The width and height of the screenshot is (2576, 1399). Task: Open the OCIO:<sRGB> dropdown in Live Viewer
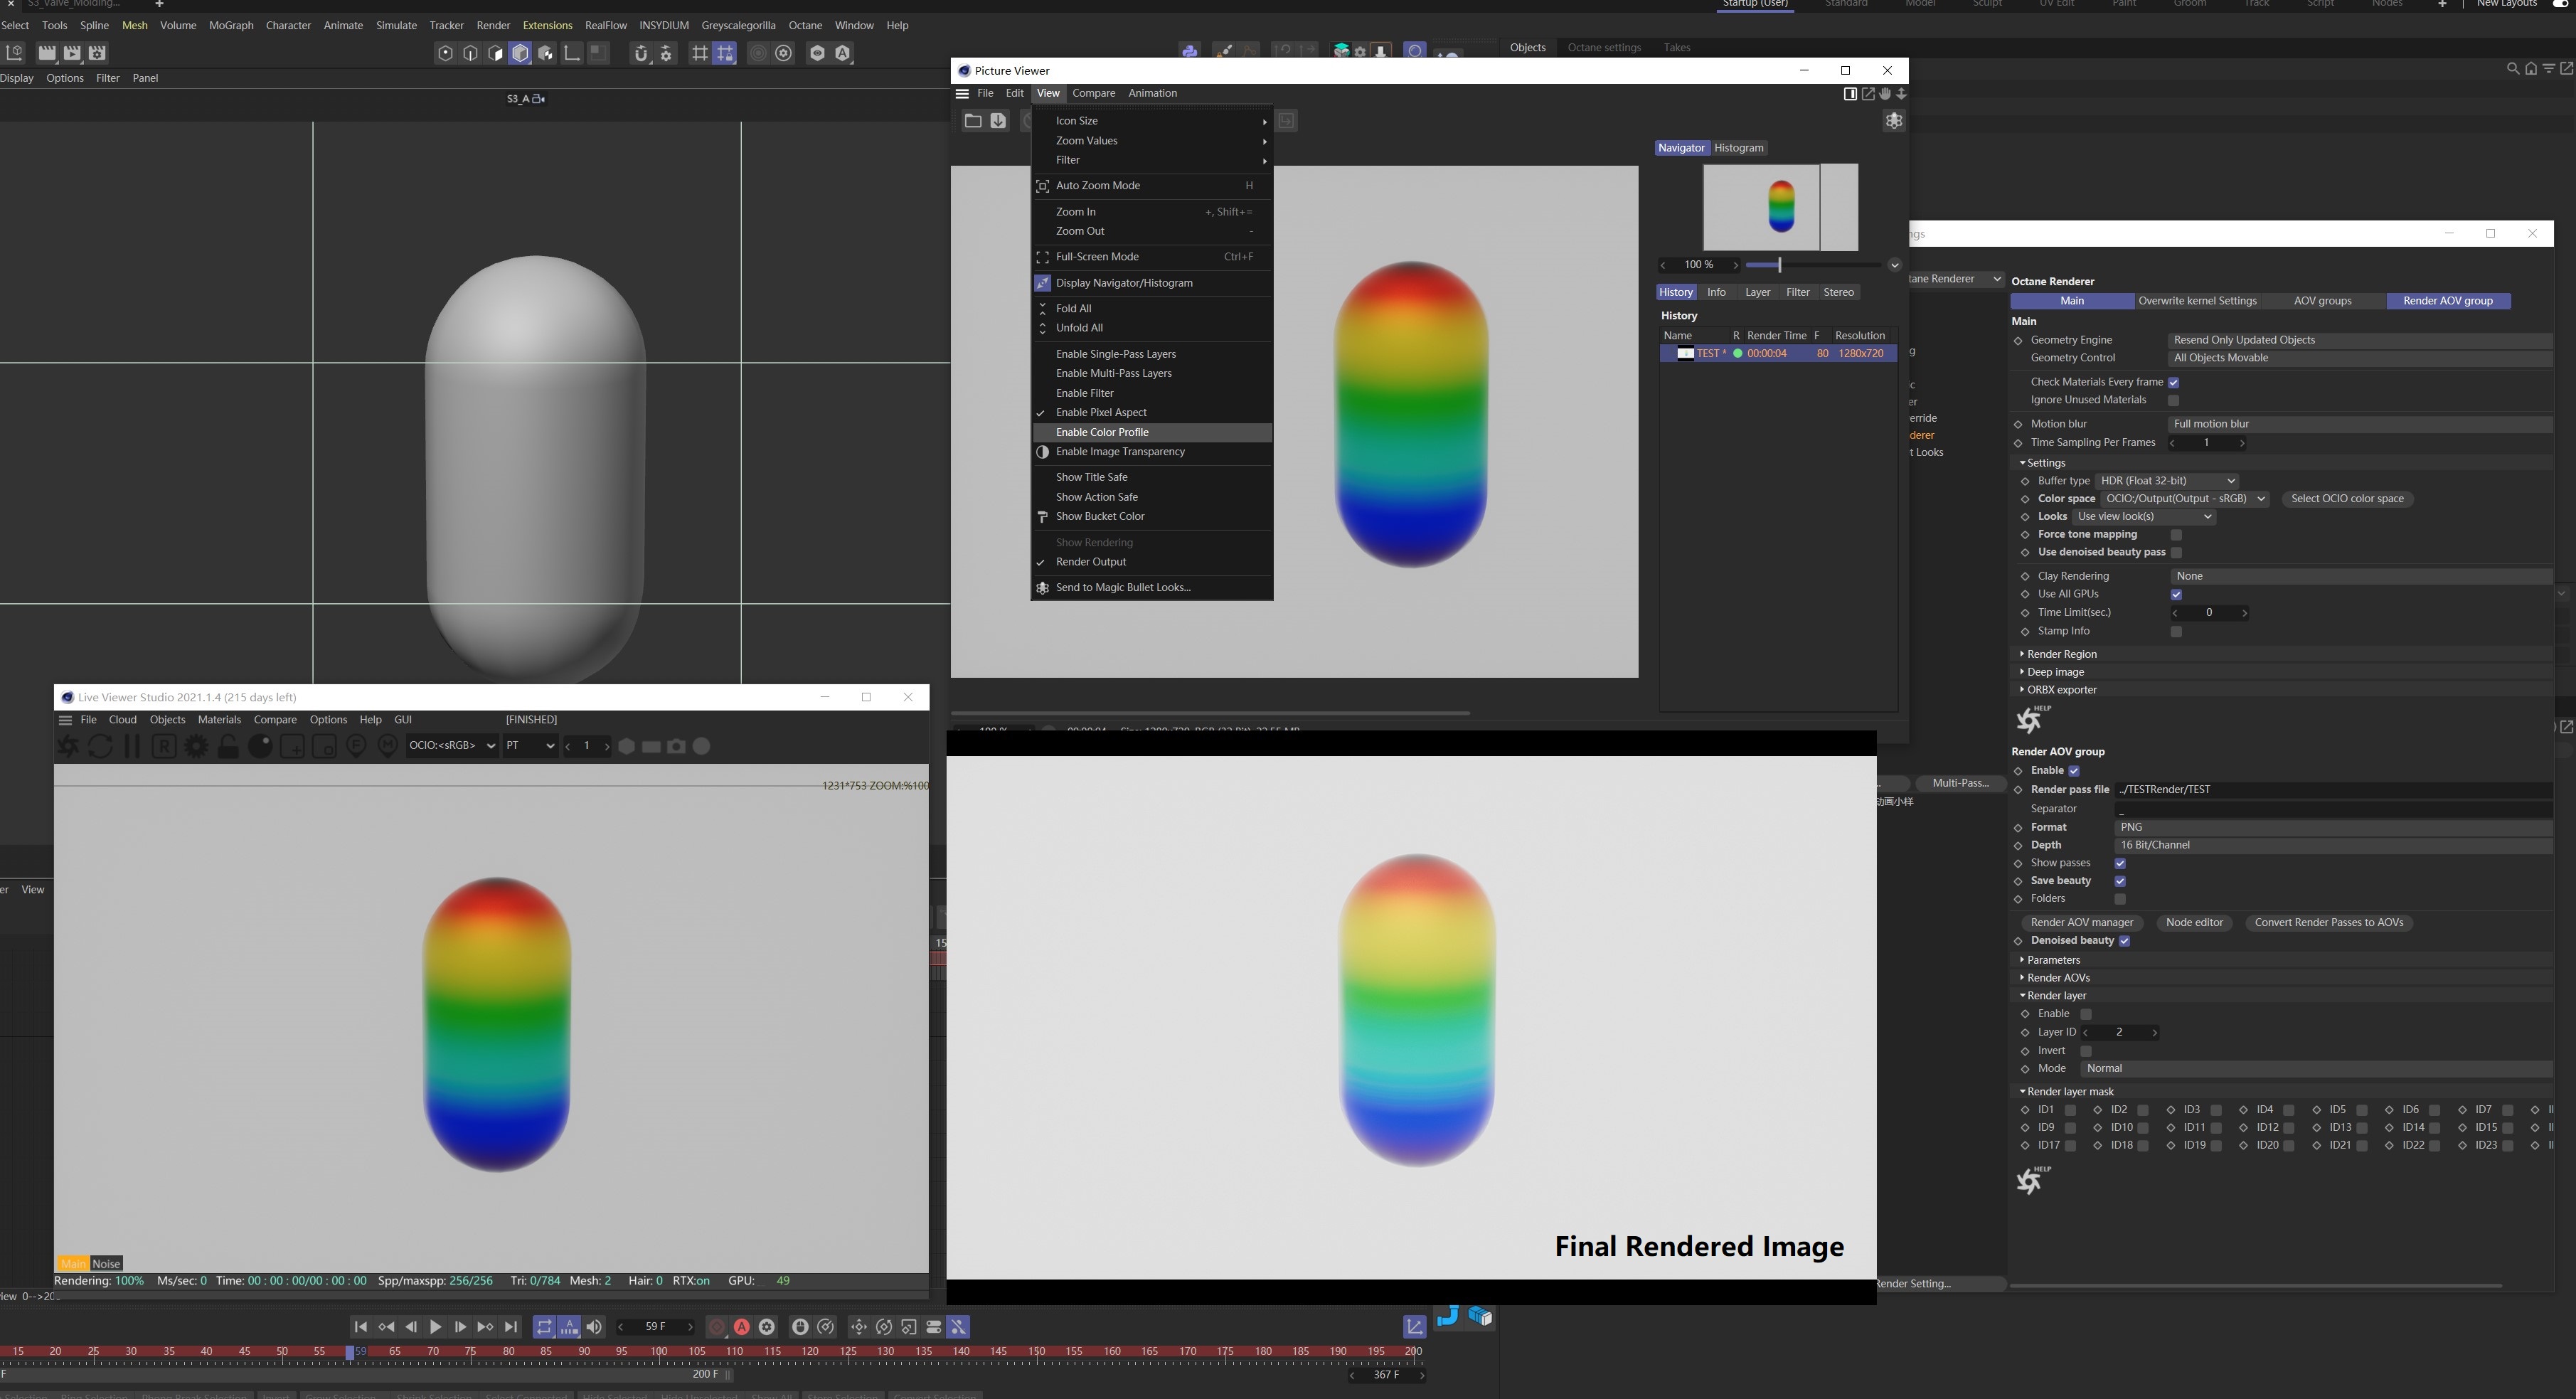tap(452, 746)
